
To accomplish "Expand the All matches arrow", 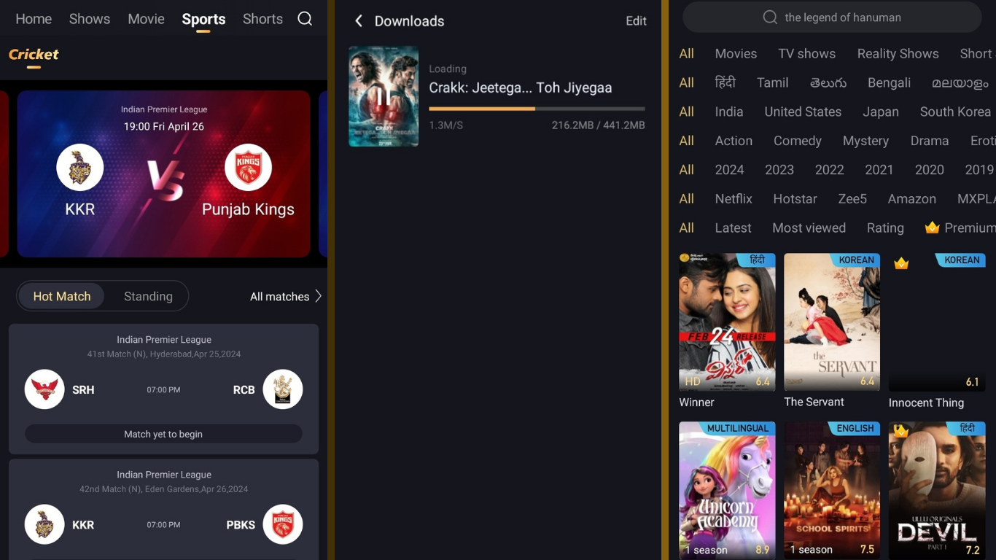I will 318,296.
